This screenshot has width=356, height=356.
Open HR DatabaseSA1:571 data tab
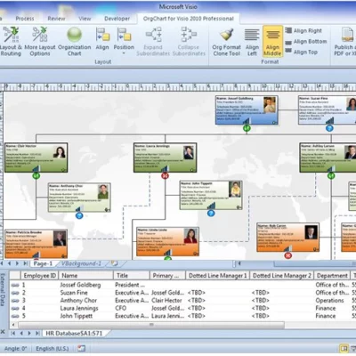click(74, 333)
